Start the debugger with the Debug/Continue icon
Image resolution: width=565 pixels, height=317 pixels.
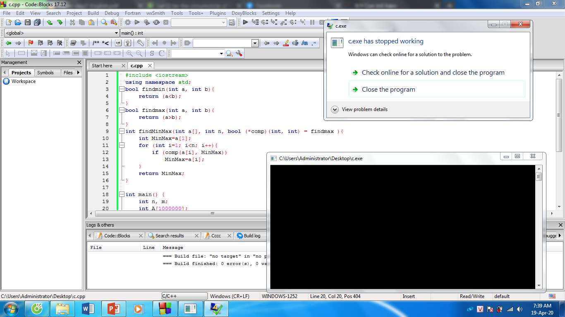pyautogui.click(x=245, y=22)
